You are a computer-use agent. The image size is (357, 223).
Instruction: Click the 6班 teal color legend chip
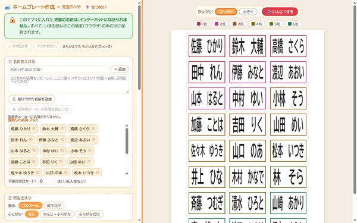[x=293, y=24]
